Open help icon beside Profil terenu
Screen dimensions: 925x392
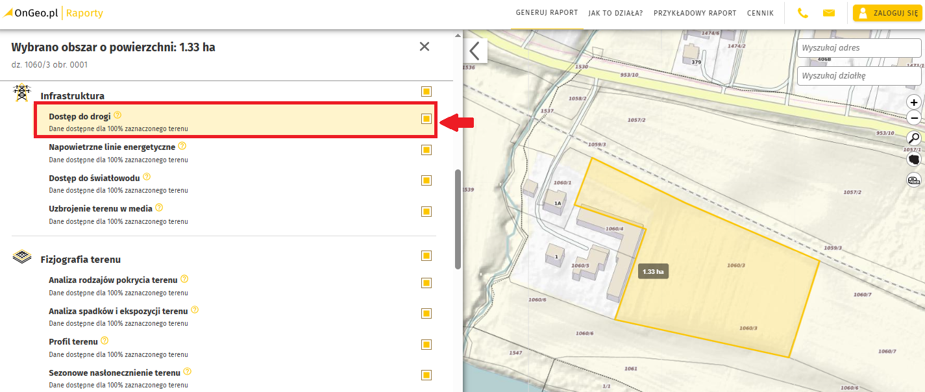[x=105, y=341]
